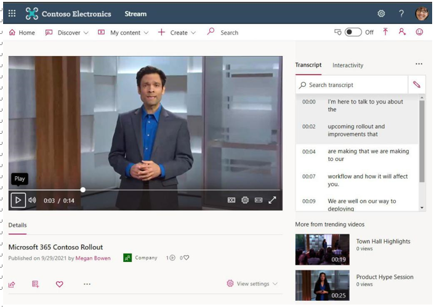Open transcript panel more options ellipsis
Viewport: 434px width, 307px height.
coord(419,64)
